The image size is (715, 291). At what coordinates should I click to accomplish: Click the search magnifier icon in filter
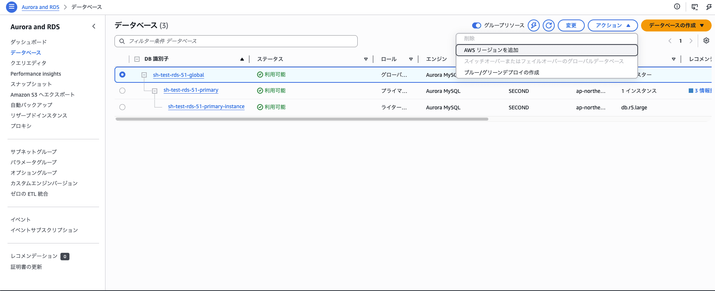(122, 41)
